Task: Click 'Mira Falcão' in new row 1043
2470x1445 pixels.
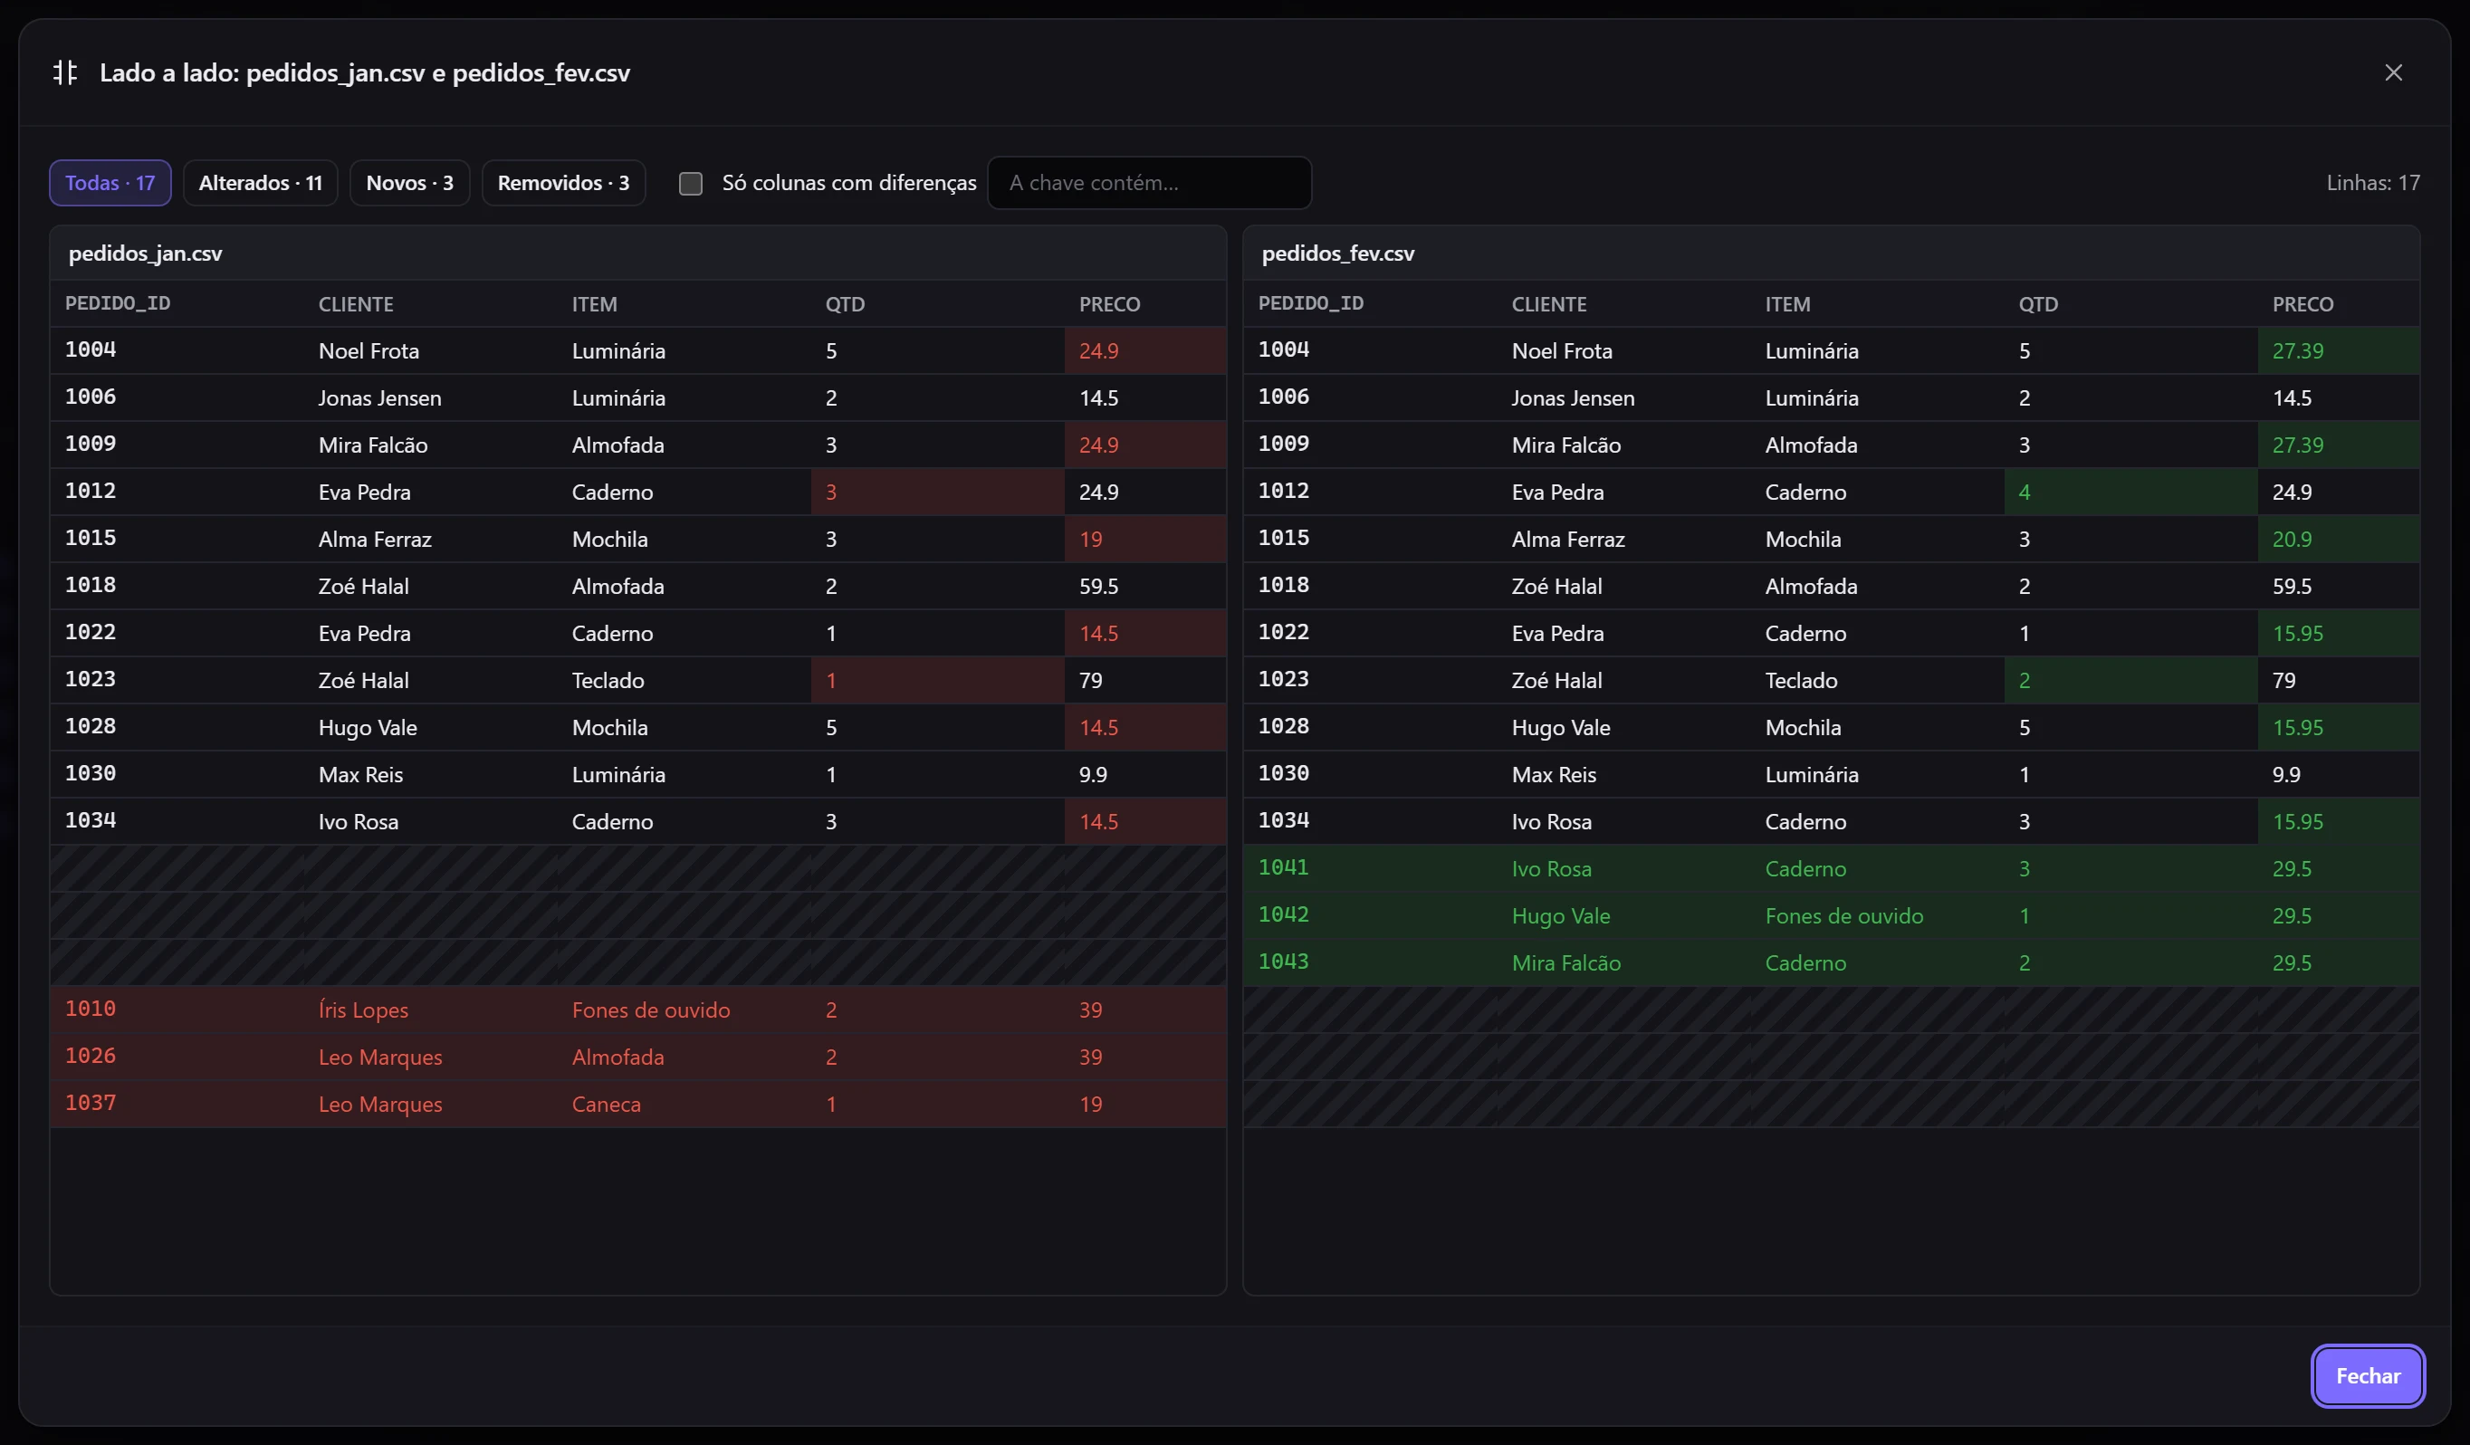Action: pos(1565,962)
